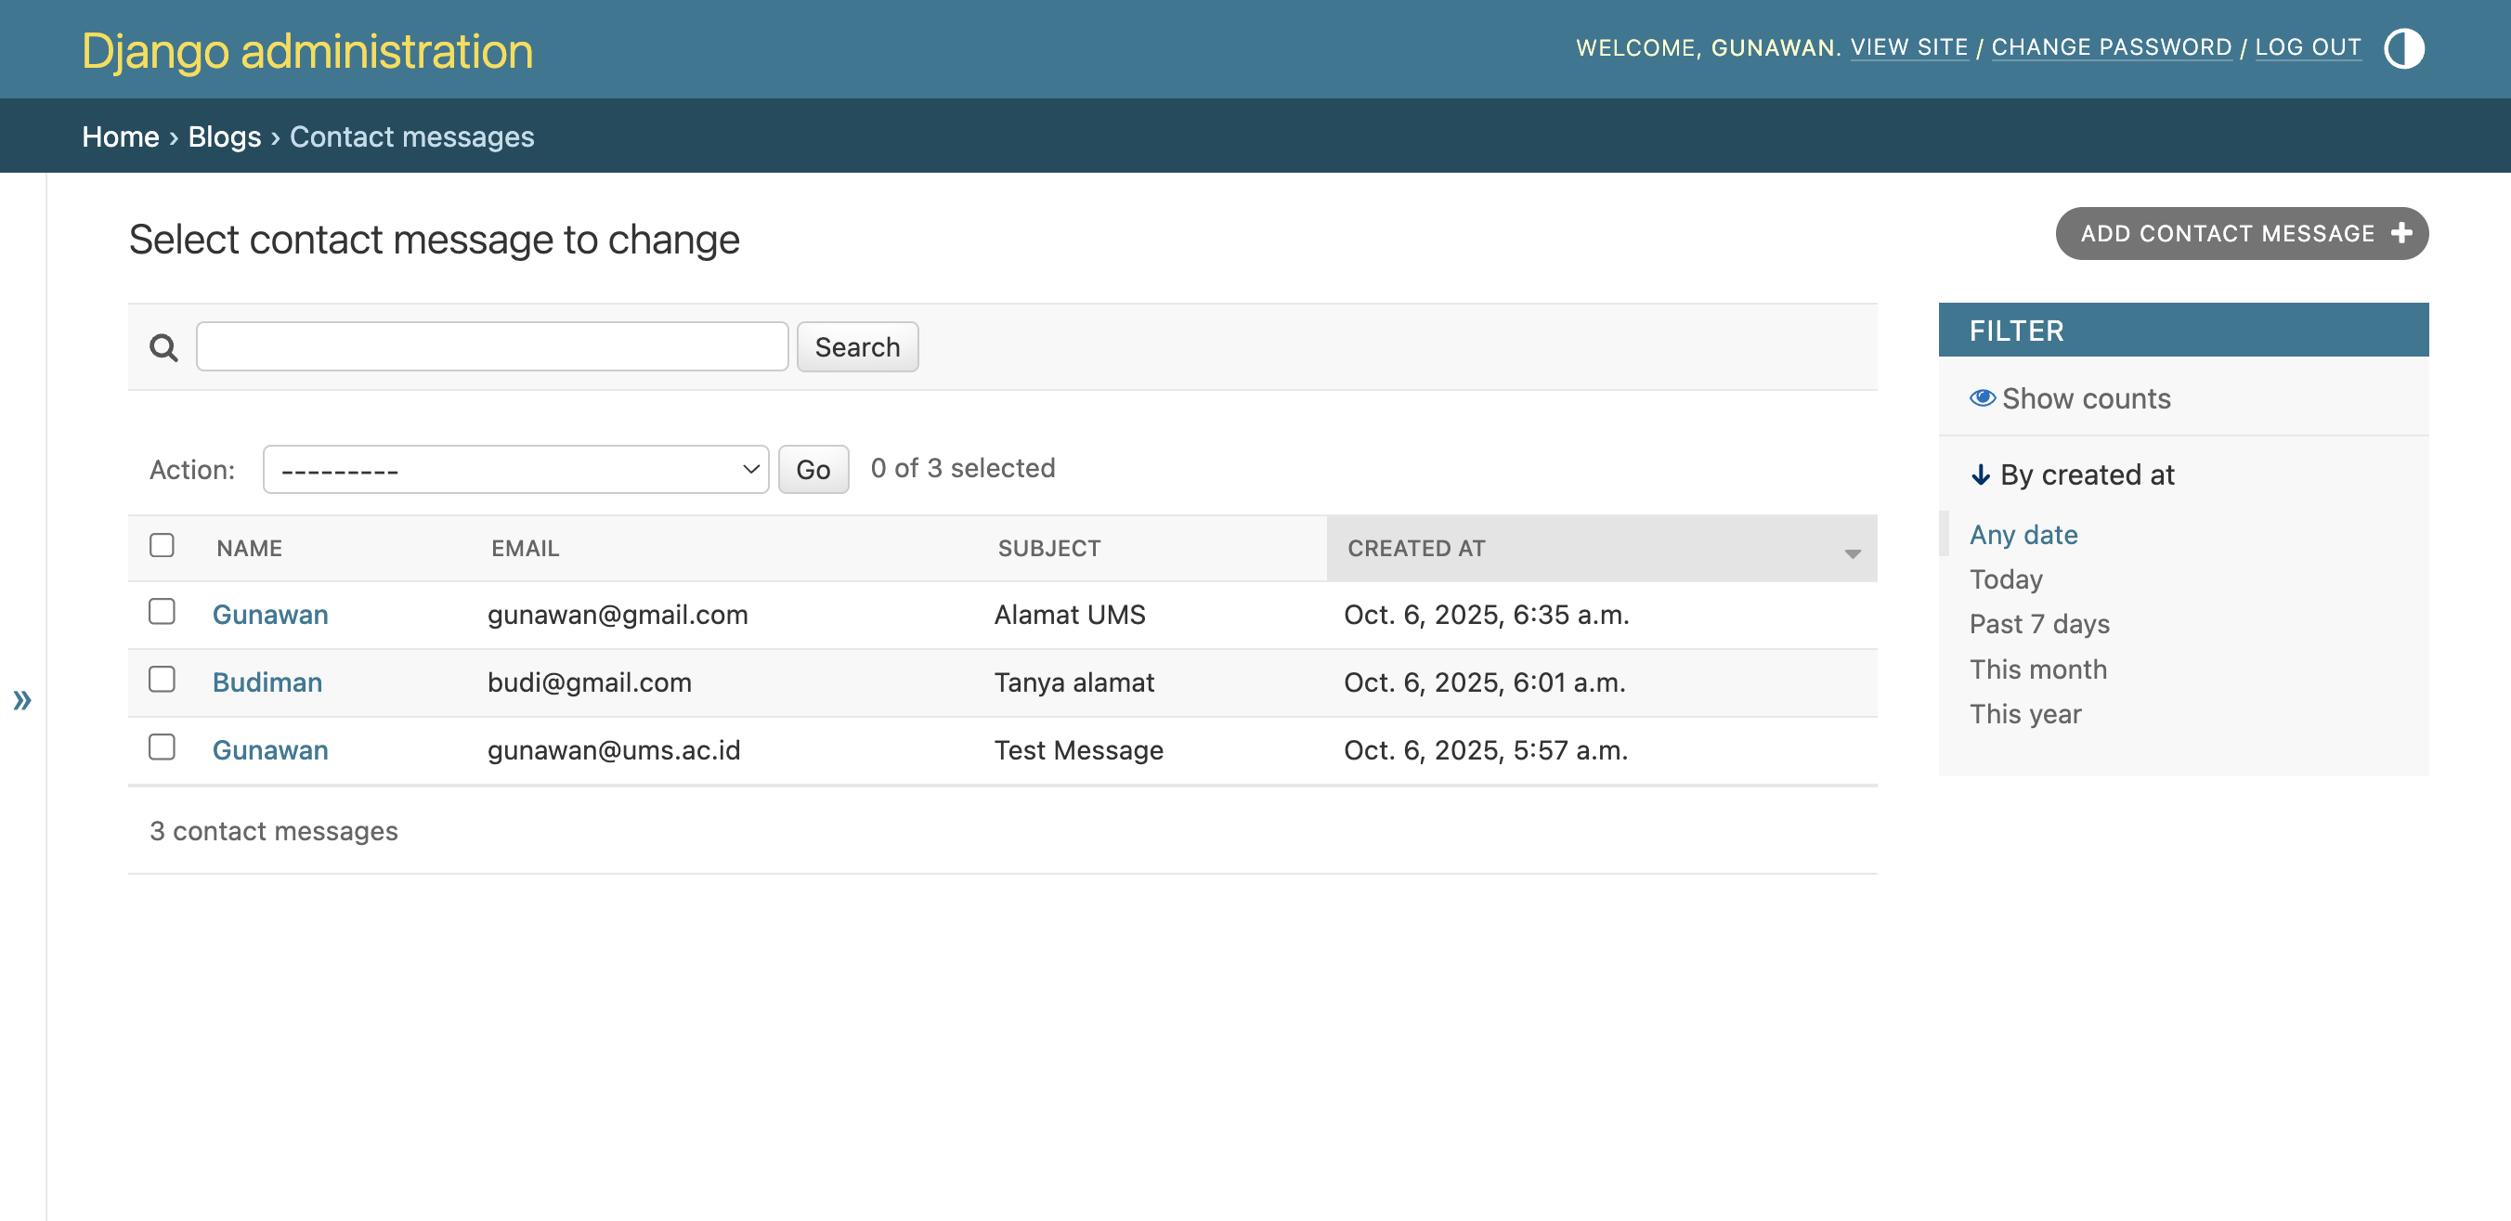Click Add Contact Message button
This screenshot has width=2511, height=1221.
(2241, 233)
